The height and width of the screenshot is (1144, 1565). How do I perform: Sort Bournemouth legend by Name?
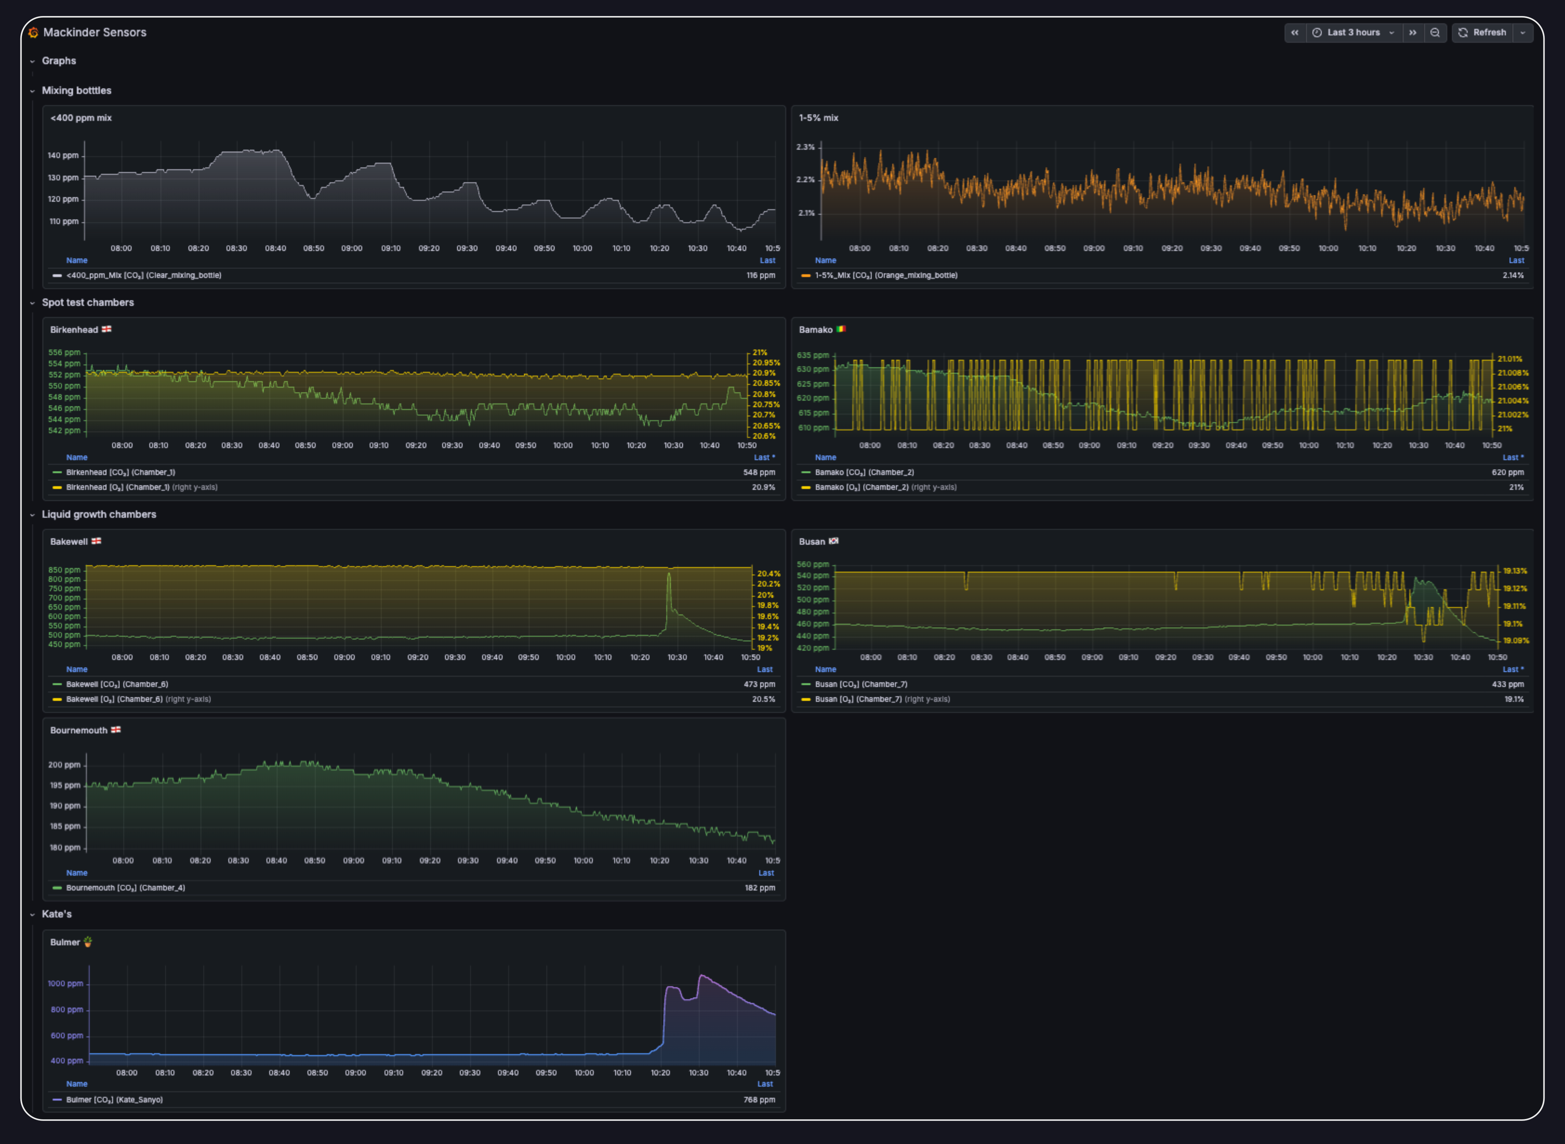coord(77,873)
